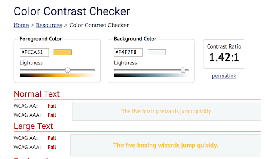Click the background lightness slider track

[151, 70]
